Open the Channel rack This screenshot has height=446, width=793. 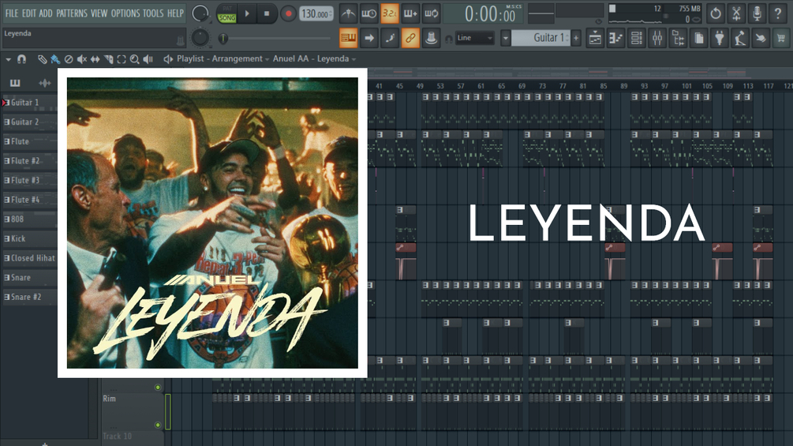(x=637, y=38)
